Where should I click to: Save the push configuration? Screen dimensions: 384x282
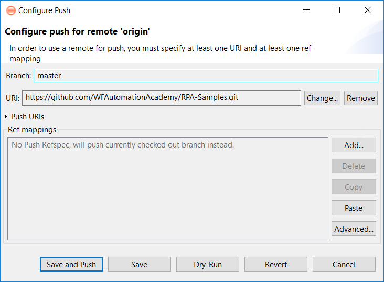140,264
